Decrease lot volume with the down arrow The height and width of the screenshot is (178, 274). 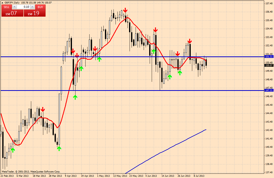pos(15,7)
